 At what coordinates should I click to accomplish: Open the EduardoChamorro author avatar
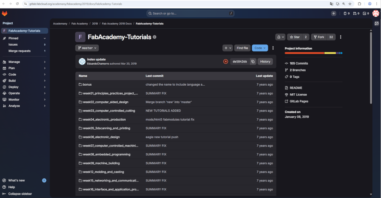coord(82,62)
